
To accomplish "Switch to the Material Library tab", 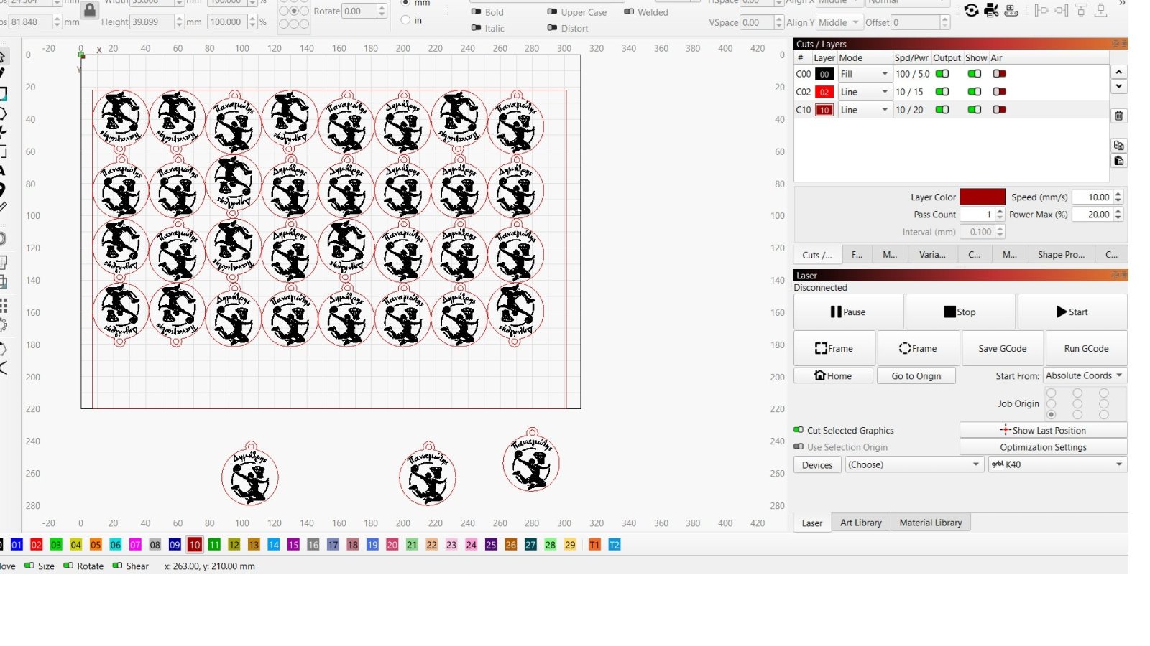I will coord(931,523).
